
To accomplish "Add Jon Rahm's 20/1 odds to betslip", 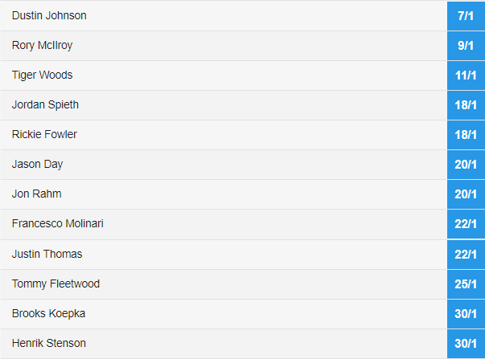I will click(466, 194).
